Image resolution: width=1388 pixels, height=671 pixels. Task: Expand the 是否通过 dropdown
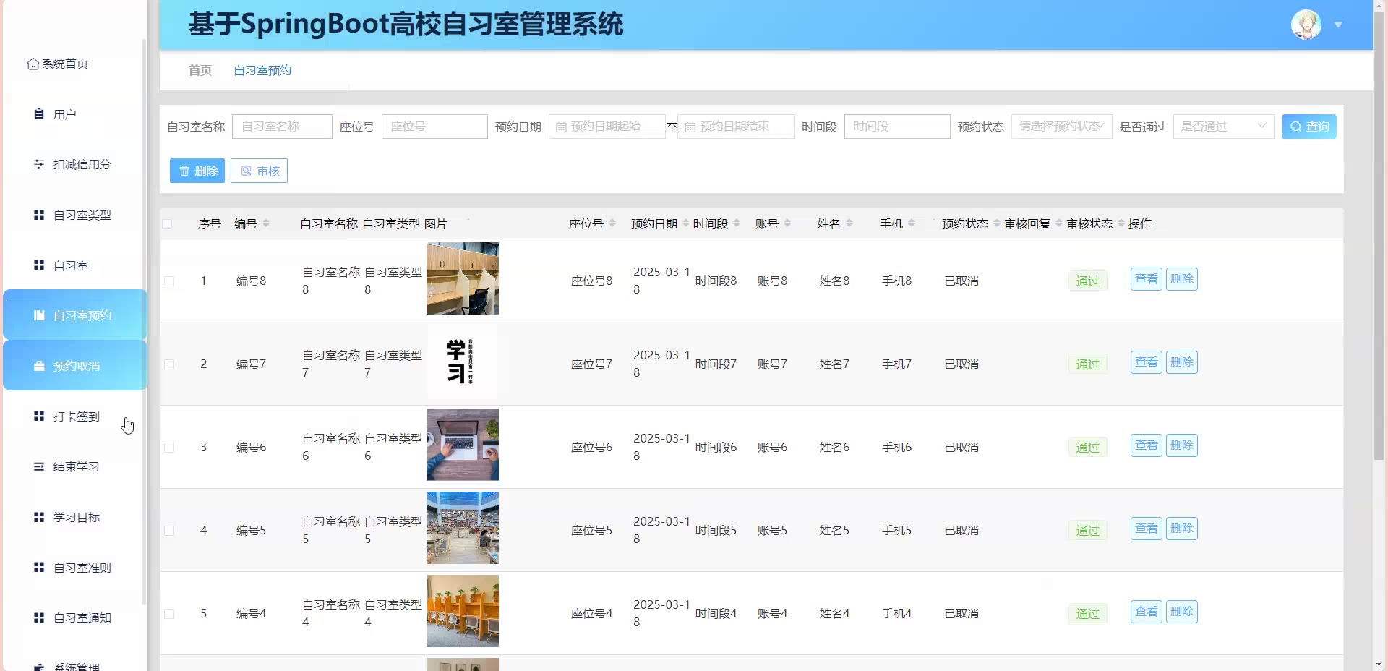pyautogui.click(x=1222, y=127)
